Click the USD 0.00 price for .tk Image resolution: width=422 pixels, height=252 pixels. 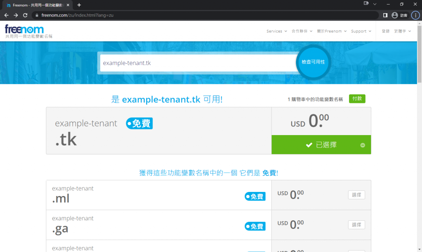pyautogui.click(x=310, y=121)
